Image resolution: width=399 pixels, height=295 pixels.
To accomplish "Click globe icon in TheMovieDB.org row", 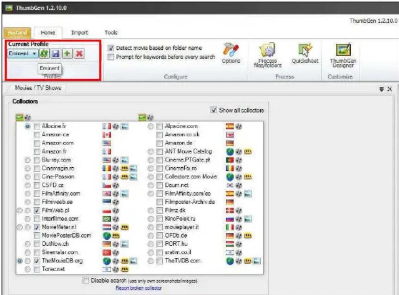I will coord(107,261).
